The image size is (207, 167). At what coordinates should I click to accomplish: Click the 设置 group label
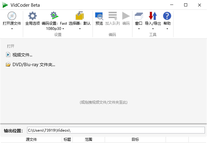click(58, 35)
